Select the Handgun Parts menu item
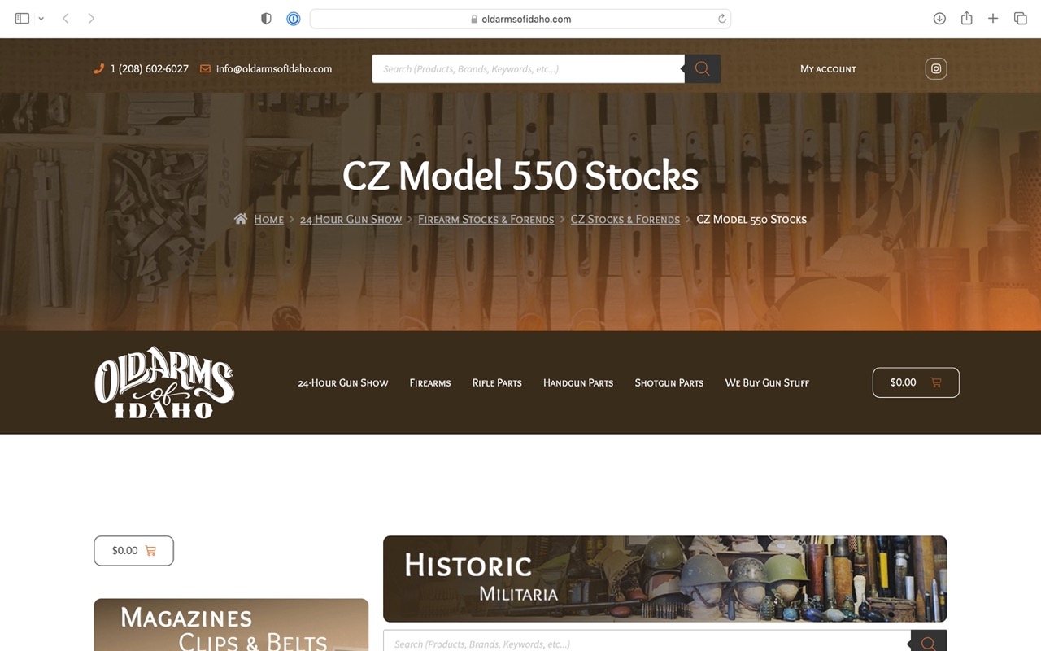The image size is (1041, 651). [578, 382]
